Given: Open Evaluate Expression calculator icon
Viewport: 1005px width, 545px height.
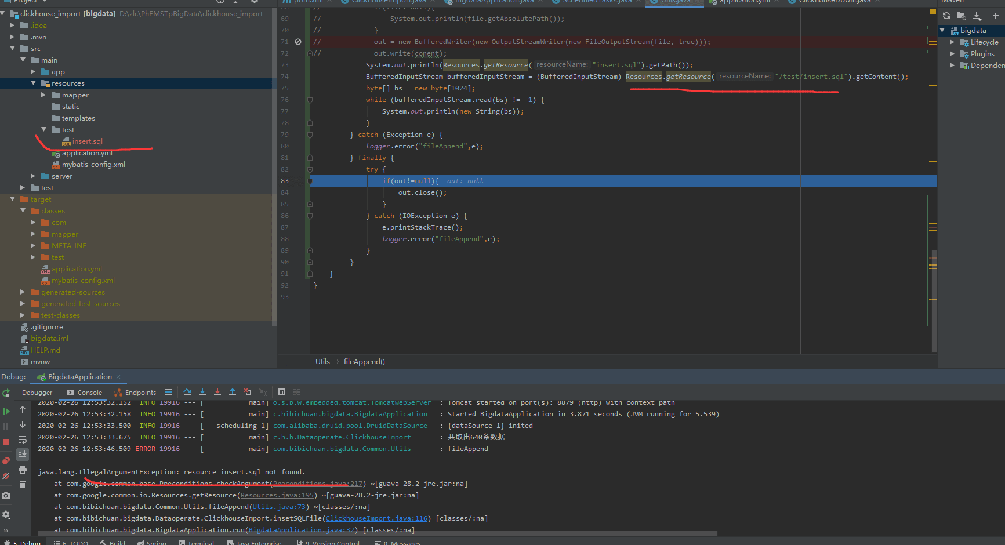Looking at the screenshot, I should (282, 393).
